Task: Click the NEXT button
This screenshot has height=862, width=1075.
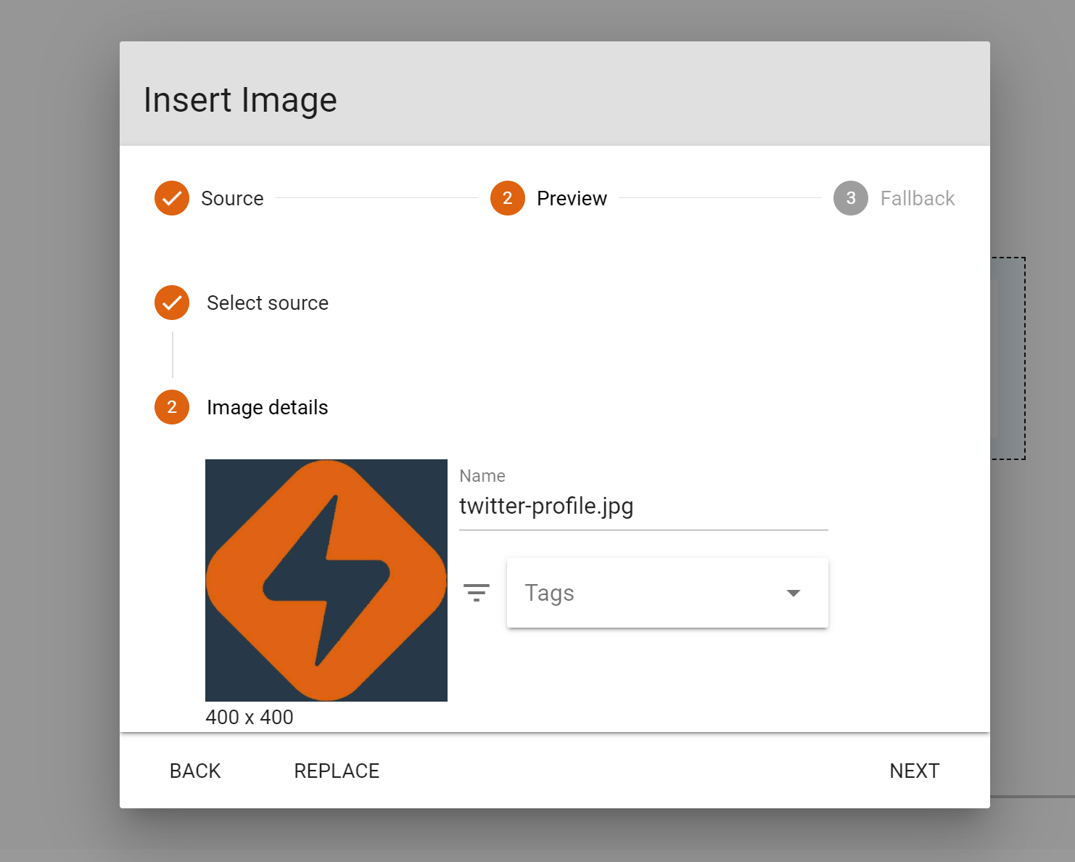Action: [x=915, y=771]
